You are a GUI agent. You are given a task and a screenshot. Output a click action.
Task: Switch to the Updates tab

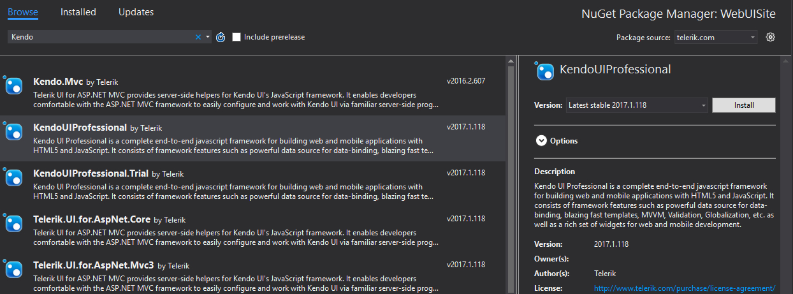136,12
